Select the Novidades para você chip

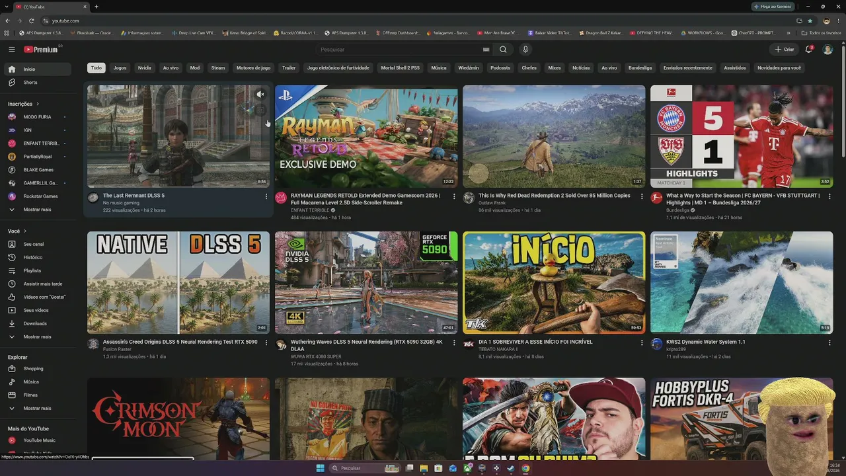pos(779,68)
